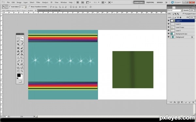Click the Launch Bridge icon
196x122 pixels.
coord(77,2)
